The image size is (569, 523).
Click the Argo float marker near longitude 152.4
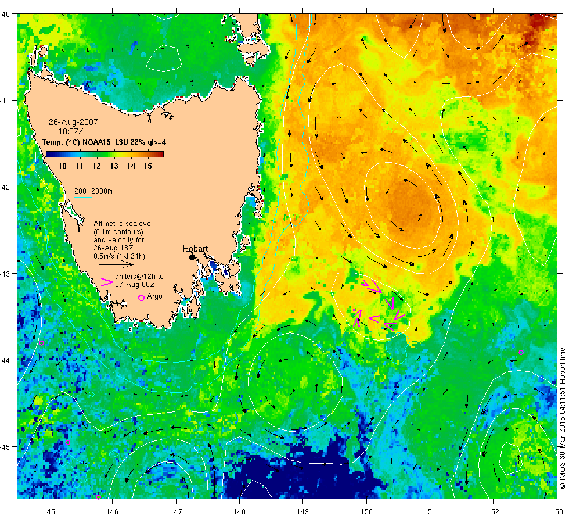click(x=521, y=352)
